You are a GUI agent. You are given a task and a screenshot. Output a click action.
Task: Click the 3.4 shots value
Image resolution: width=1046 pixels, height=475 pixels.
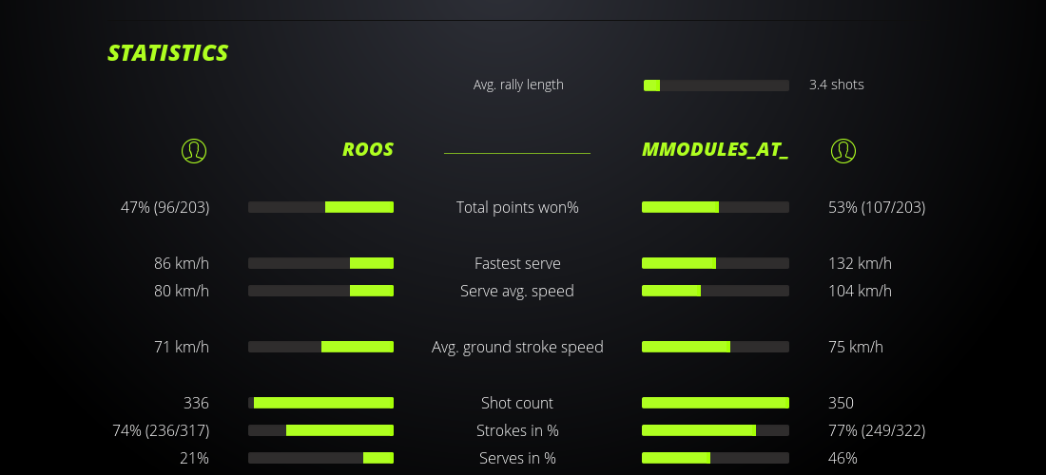coord(836,85)
